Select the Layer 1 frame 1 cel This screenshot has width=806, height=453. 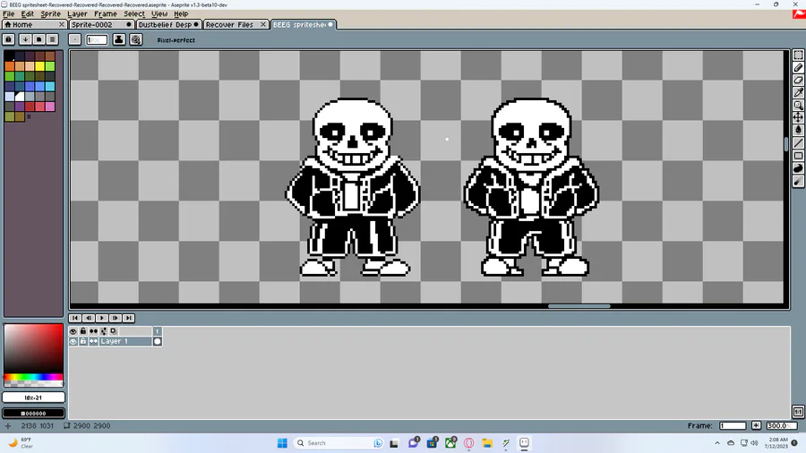(158, 341)
